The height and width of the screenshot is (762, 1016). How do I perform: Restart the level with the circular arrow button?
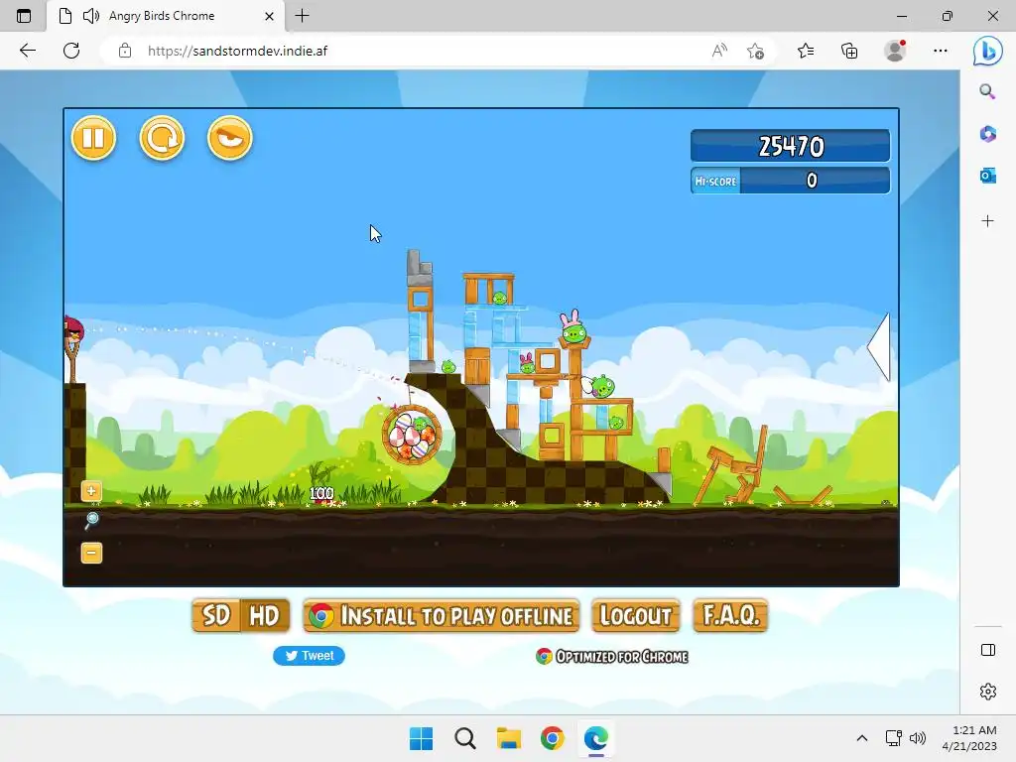(x=162, y=137)
